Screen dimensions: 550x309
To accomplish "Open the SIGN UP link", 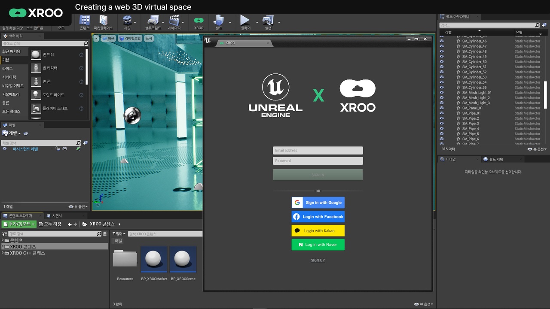I will click(x=318, y=261).
